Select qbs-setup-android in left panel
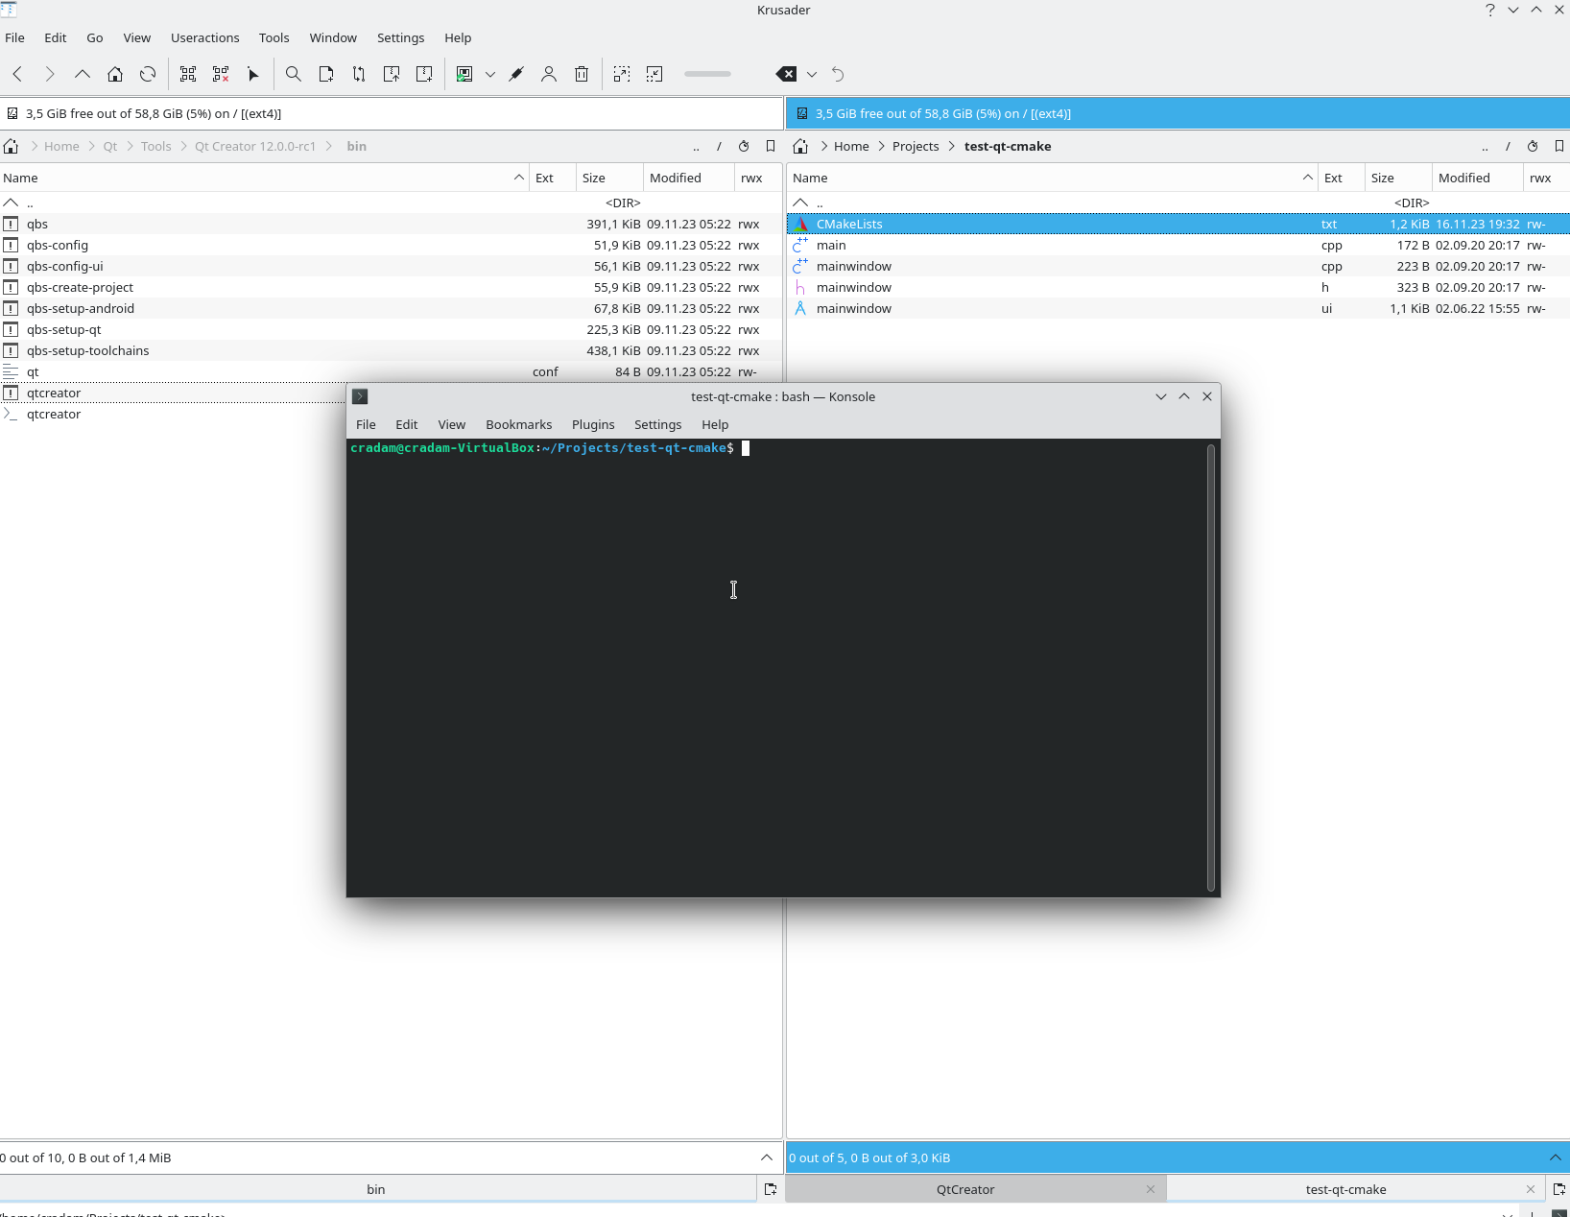This screenshot has width=1570, height=1217. tap(391, 308)
